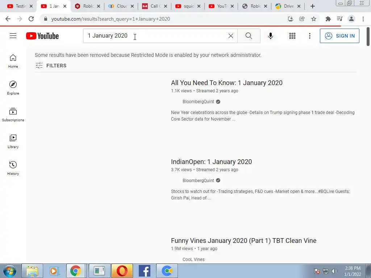The width and height of the screenshot is (371, 278).
Task: Open the Chrome profile avatar icon
Action: pyautogui.click(x=351, y=19)
